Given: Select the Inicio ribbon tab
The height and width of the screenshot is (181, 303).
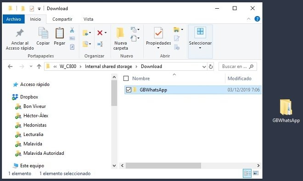Looking at the screenshot, I should point(35,19).
